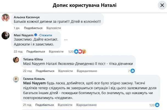Click the verified badge next to Masi Nayyem
167x110 pixels.
[35, 35]
